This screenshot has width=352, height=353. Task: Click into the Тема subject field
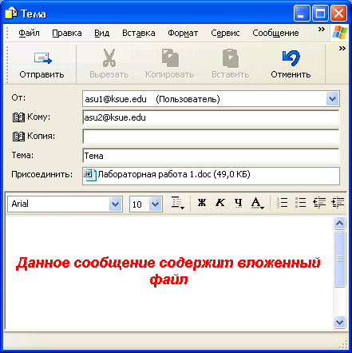(211, 156)
